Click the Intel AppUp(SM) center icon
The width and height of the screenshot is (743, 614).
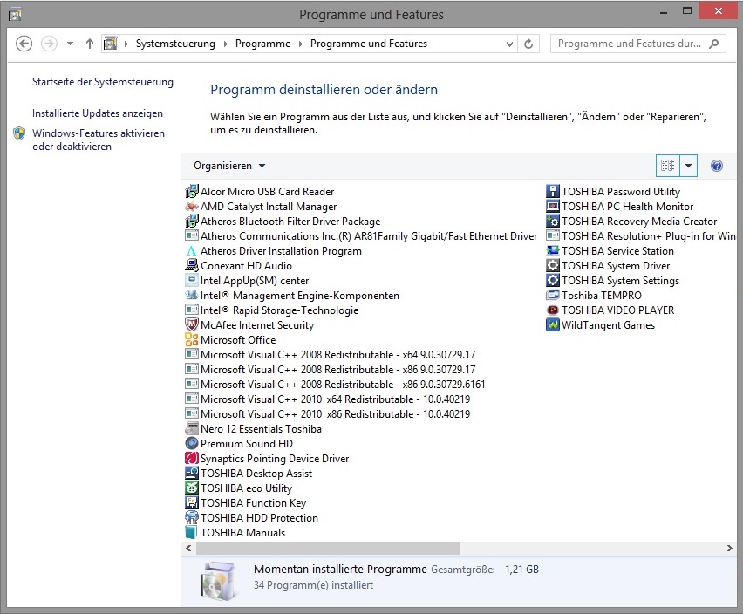click(x=192, y=281)
